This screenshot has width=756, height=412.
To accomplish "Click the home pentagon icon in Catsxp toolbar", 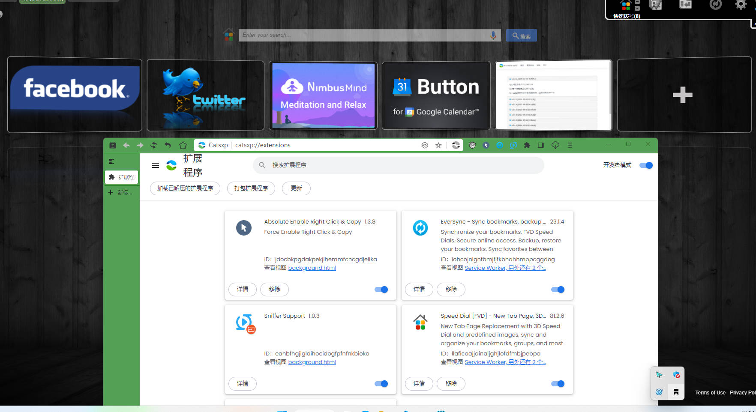I will [x=183, y=145].
